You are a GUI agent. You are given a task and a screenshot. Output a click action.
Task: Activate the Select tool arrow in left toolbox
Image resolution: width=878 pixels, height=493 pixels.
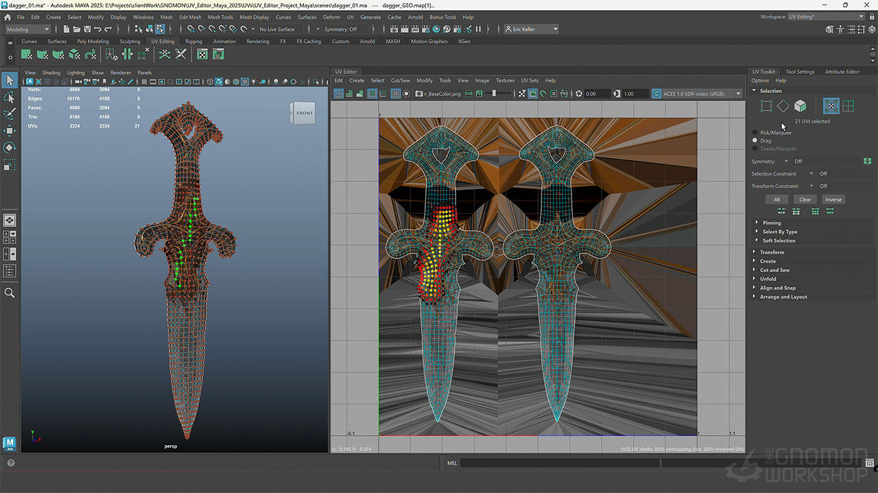[10, 81]
